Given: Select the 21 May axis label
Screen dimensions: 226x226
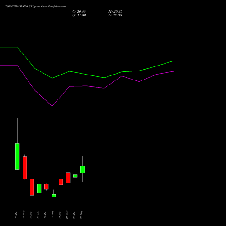Looking at the screenshot, I should coord(74,215).
